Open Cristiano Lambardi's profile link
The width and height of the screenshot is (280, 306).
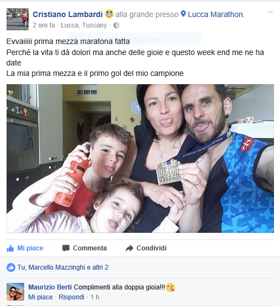[x=68, y=14]
